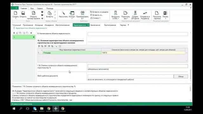Click Создать ZIP-архив icon

[x=135, y=13]
